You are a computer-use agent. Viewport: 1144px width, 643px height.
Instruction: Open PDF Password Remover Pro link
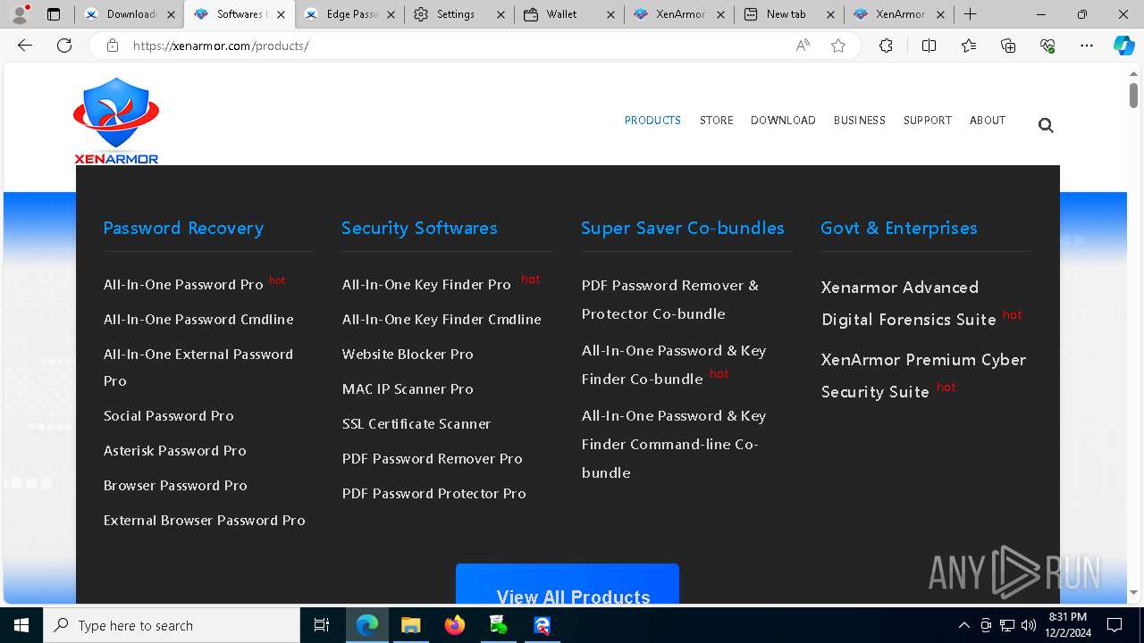coord(432,459)
